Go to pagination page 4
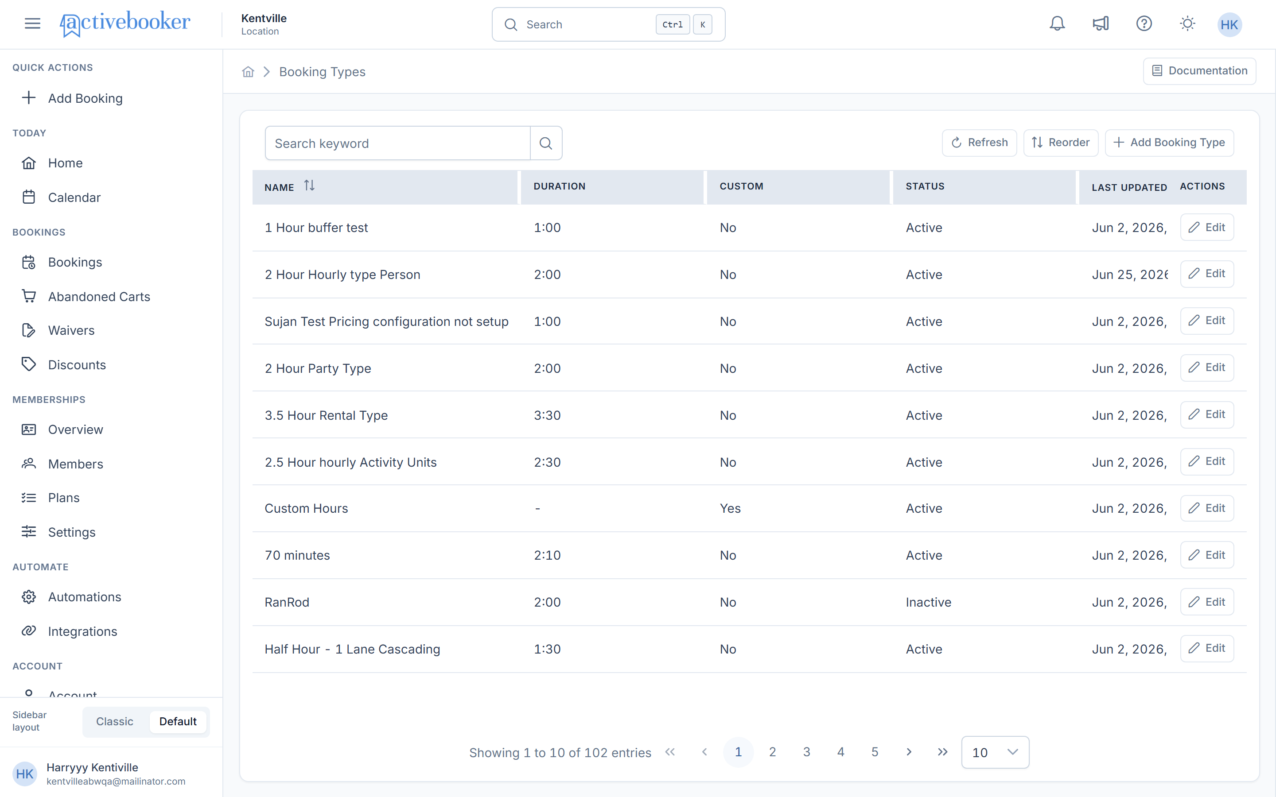 click(x=840, y=752)
